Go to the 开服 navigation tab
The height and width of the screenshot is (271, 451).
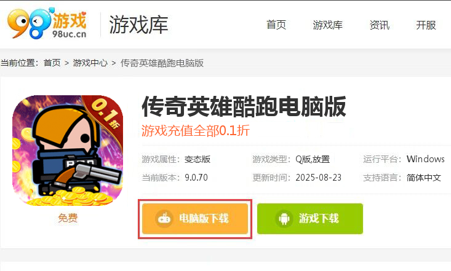(426, 25)
